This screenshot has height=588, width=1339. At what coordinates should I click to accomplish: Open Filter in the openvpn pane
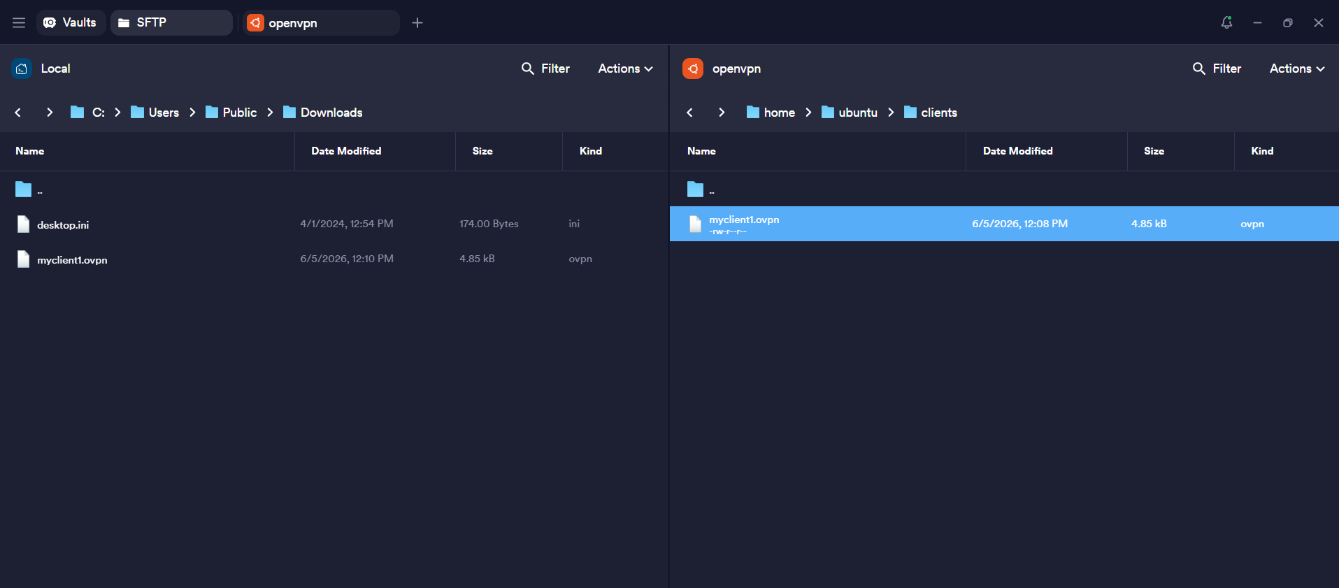point(1217,69)
